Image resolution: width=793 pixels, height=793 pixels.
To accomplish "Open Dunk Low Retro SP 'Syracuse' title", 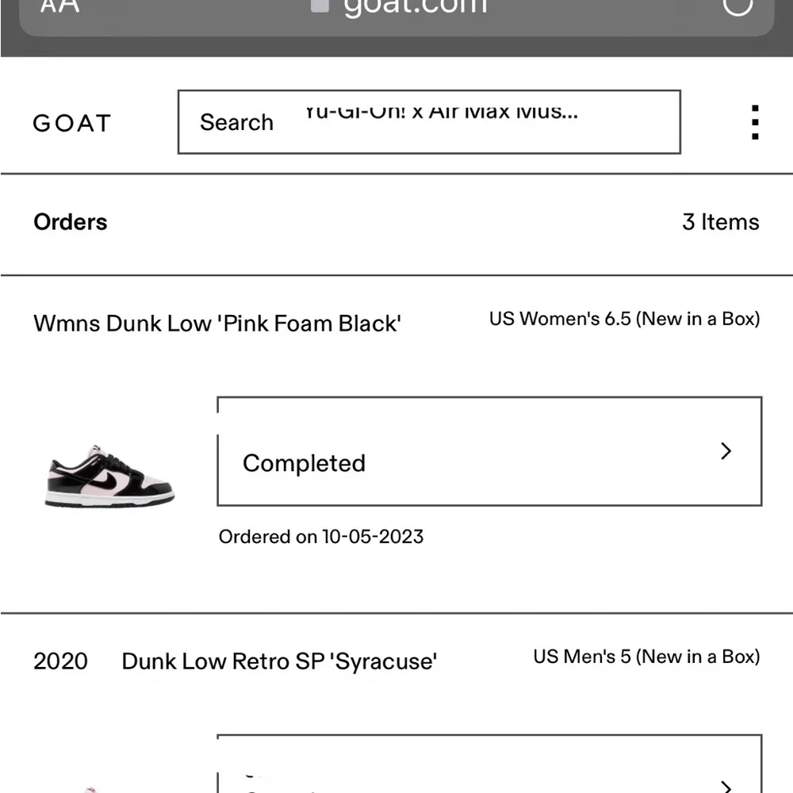I will (x=279, y=661).
